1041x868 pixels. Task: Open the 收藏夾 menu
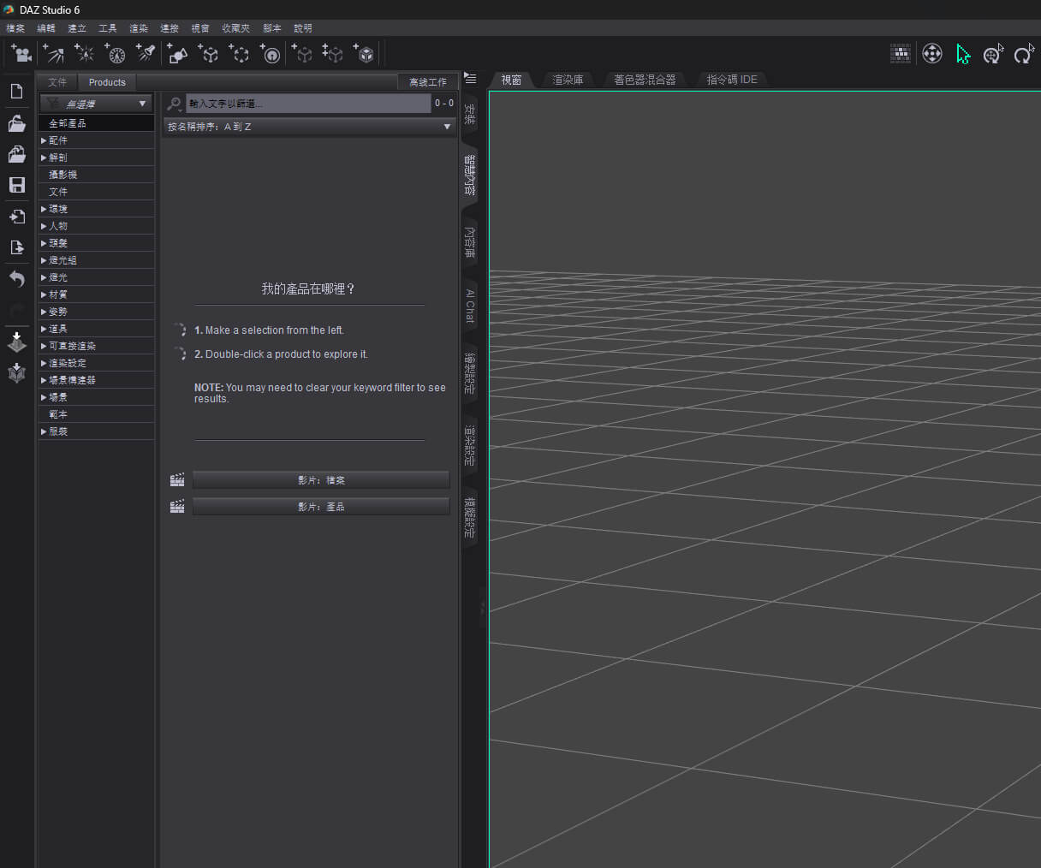[x=235, y=28]
